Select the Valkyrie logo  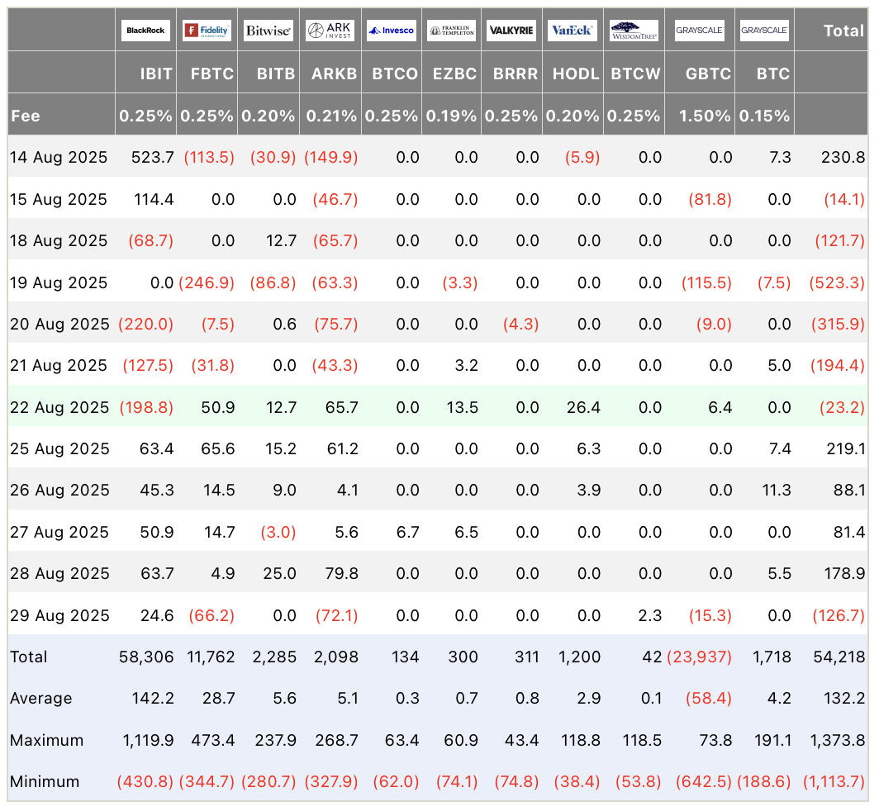coord(511,31)
